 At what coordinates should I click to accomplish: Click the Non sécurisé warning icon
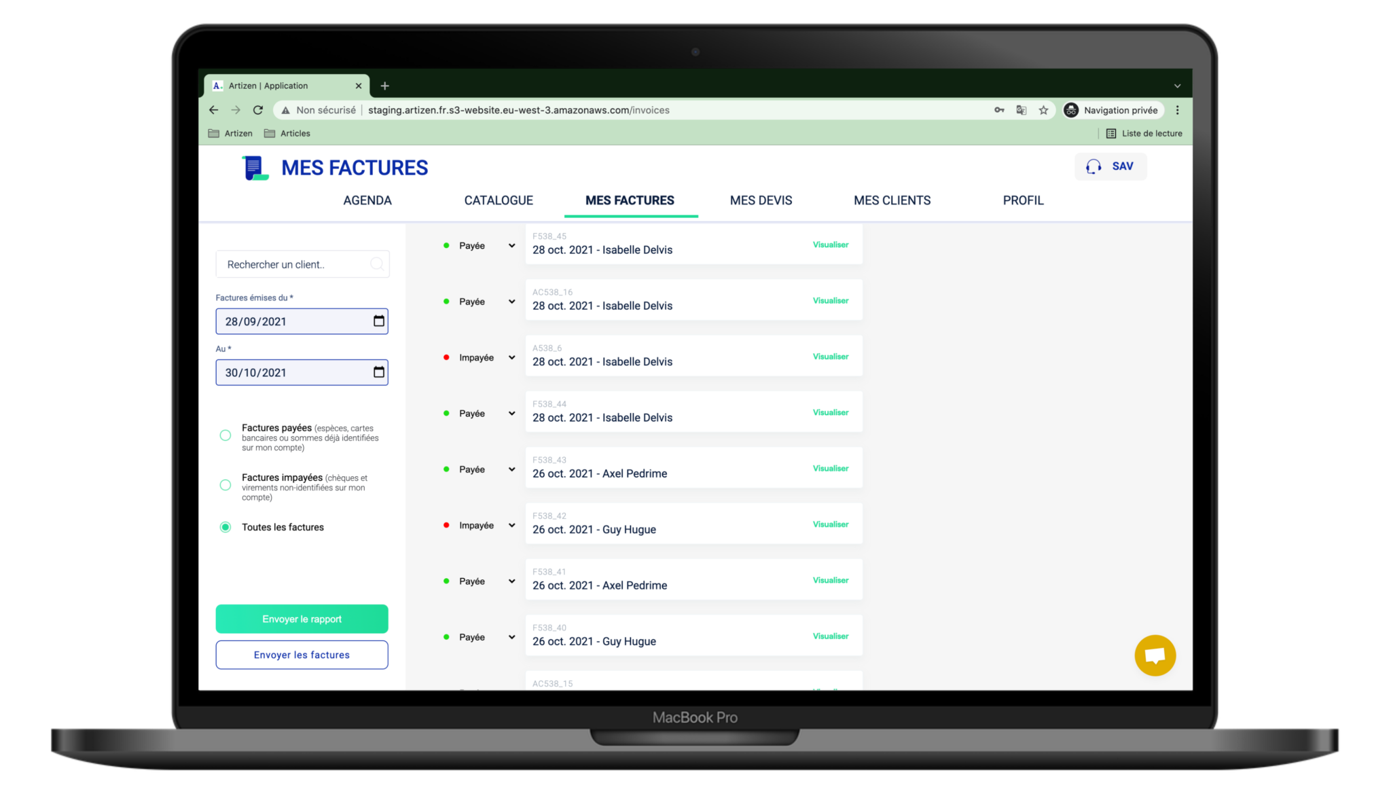286,110
